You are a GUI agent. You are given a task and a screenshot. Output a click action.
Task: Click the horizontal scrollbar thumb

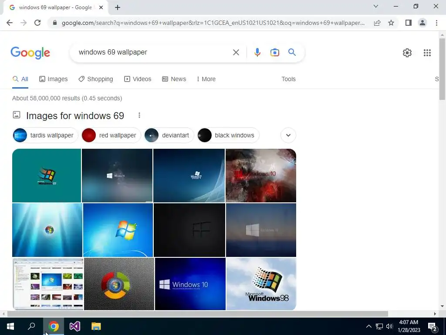tap(197, 314)
